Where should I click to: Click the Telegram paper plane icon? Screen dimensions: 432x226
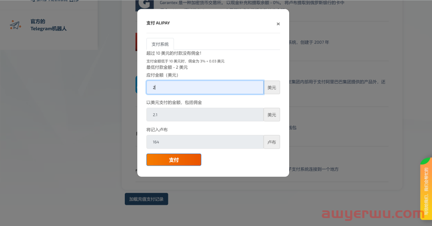[16, 25]
